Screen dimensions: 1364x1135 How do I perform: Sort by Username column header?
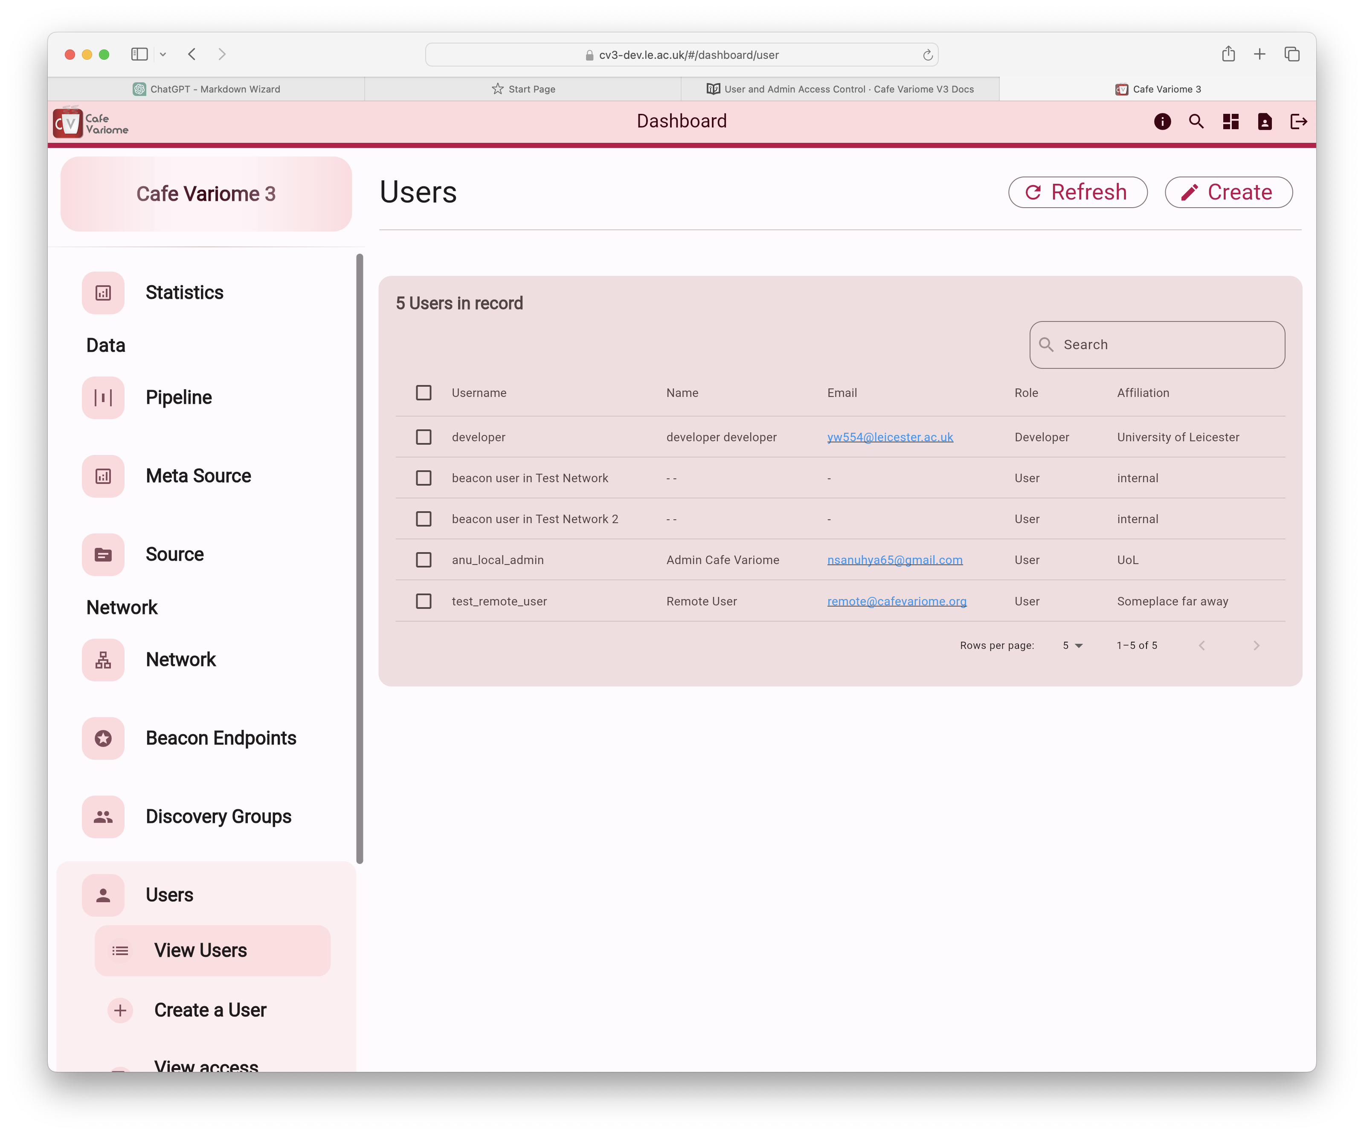pyautogui.click(x=479, y=393)
